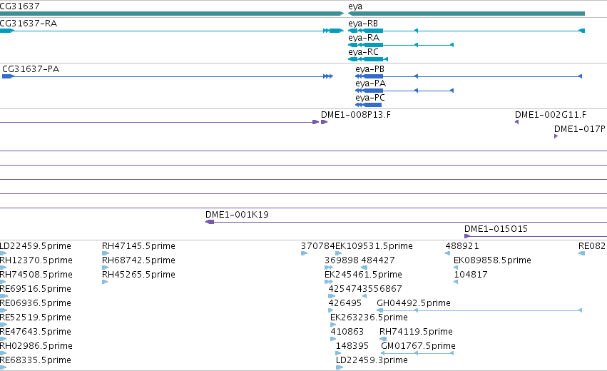This screenshot has width=607, height=371.
Task: Click the LD22459.5prime EST label
Action: point(35,246)
